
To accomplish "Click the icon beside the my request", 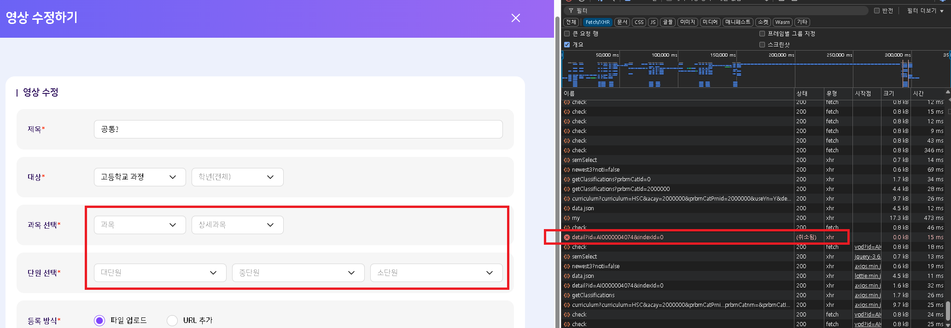I will click(567, 218).
